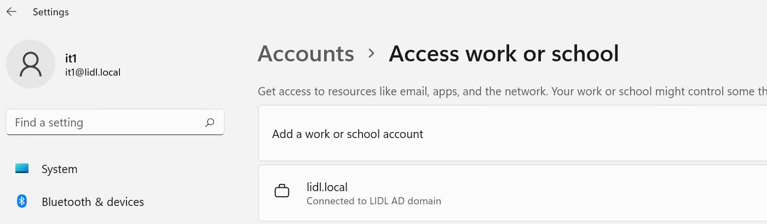
Task: Click the magnifier icon in search box
Action: click(210, 123)
